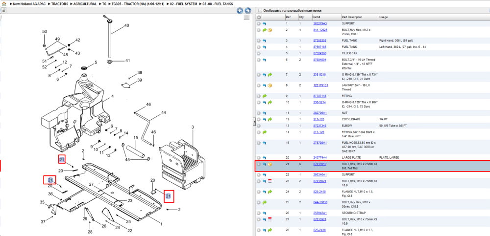The width and height of the screenshot is (490, 236).
Task: Click blue arrow icon for part 87358308
Action: tap(265, 41)
